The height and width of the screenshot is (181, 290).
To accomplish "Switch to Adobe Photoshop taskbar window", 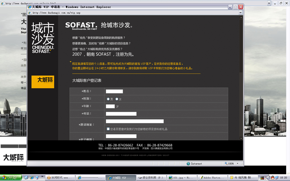I will (x=212, y=178).
